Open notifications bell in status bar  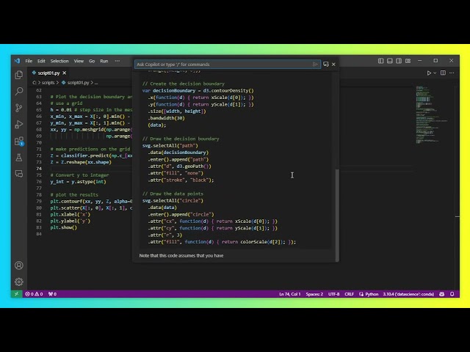pyautogui.click(x=452, y=294)
